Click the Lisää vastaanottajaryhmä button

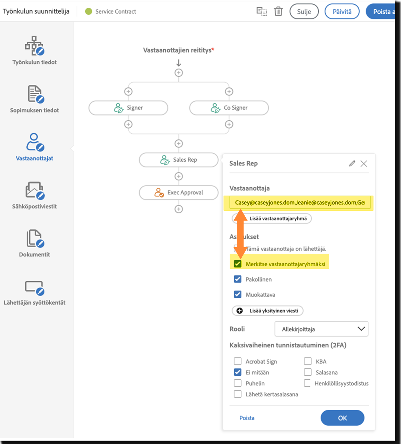coord(272,219)
